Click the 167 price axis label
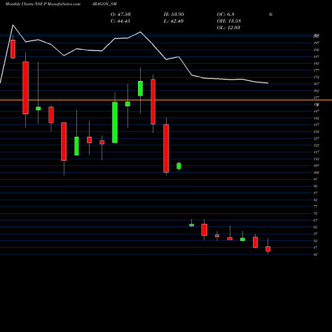 point(317,84)
